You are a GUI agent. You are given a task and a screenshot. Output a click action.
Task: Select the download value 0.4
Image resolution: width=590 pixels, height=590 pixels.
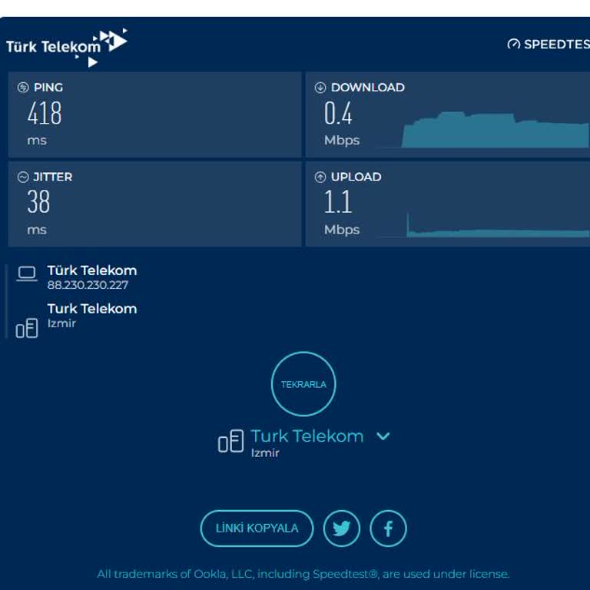(338, 113)
